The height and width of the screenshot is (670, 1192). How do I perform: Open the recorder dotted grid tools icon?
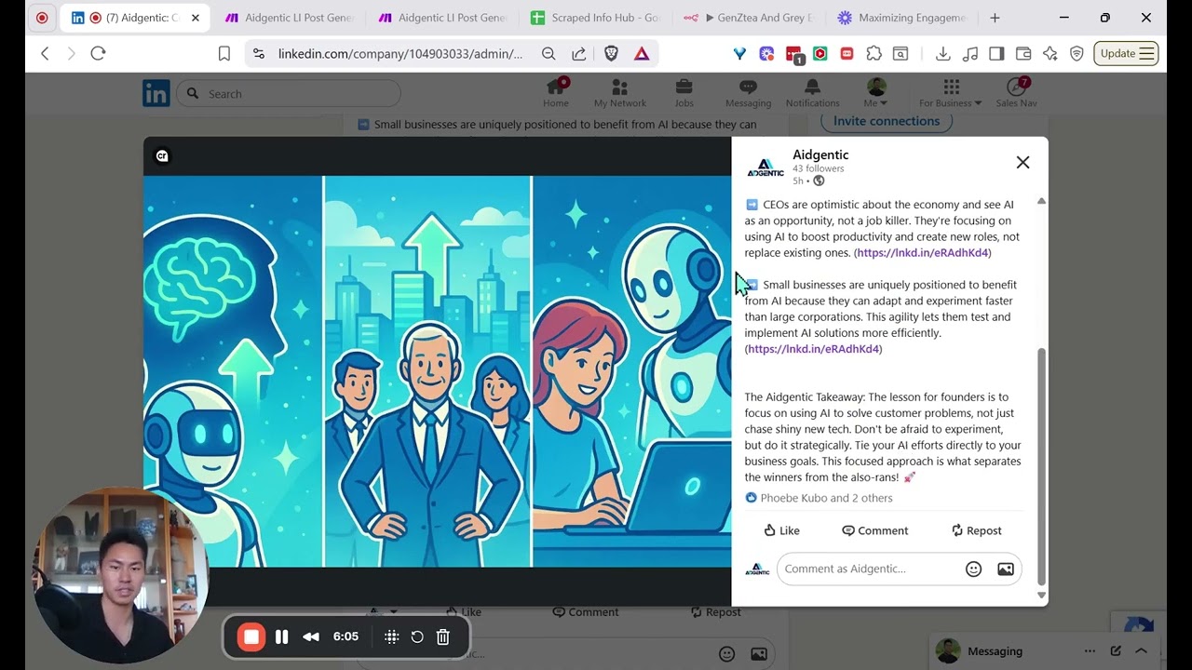click(392, 636)
